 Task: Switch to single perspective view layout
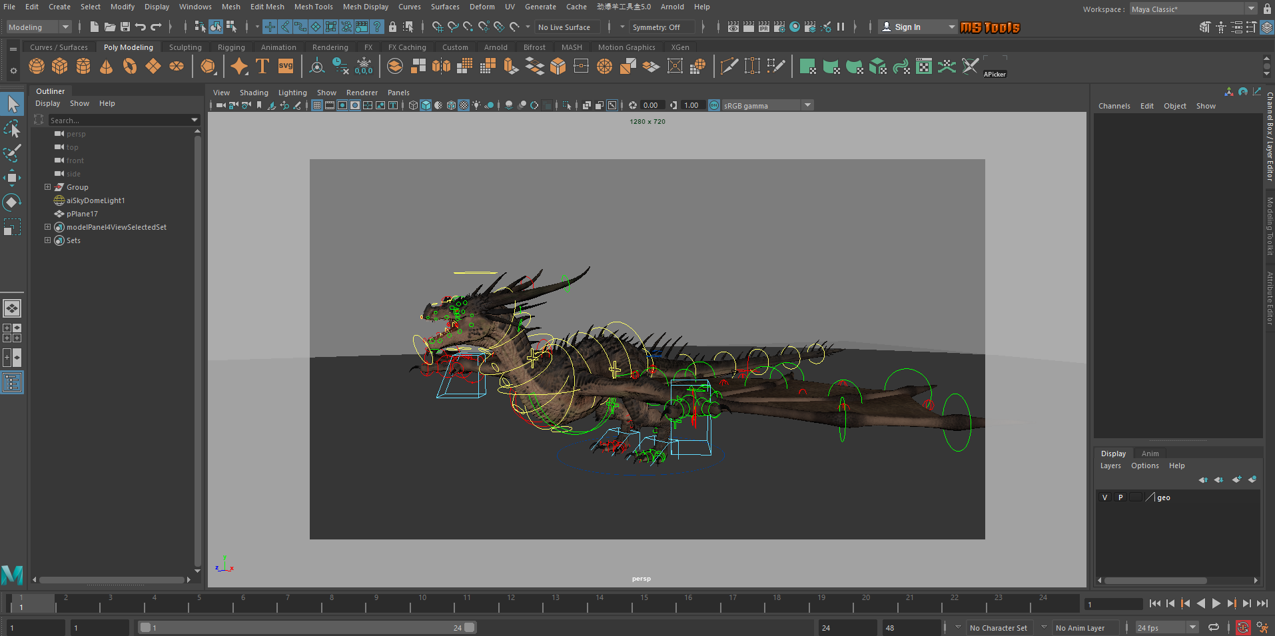[12, 308]
